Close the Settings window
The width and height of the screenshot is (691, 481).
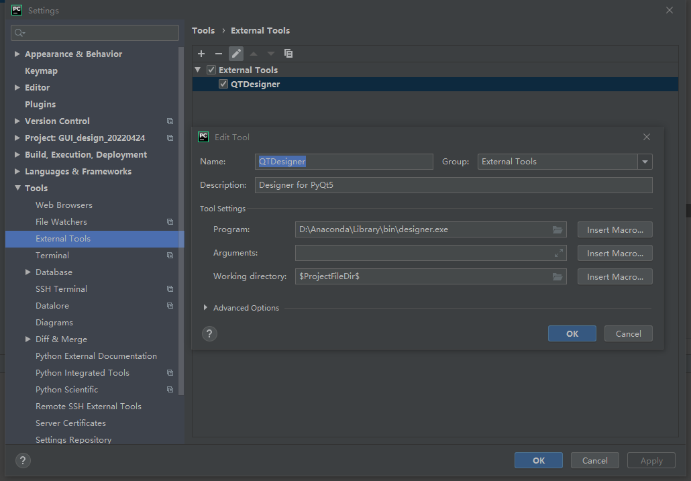[x=670, y=10]
